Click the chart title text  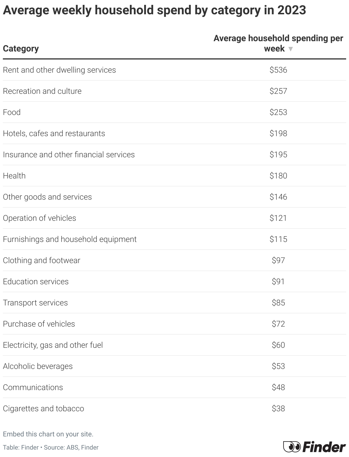pos(154,10)
